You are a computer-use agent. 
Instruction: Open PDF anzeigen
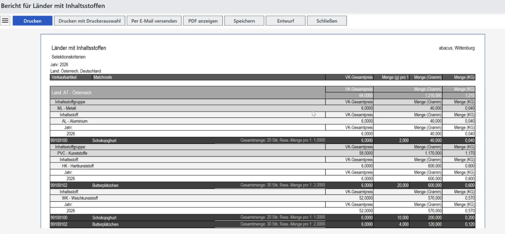pos(203,21)
